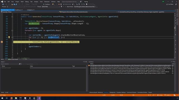Image resolution: width=179 pixels, height=100 pixels.
Task: Click the Visual Studio logo icon
Action: [x=2, y=2]
